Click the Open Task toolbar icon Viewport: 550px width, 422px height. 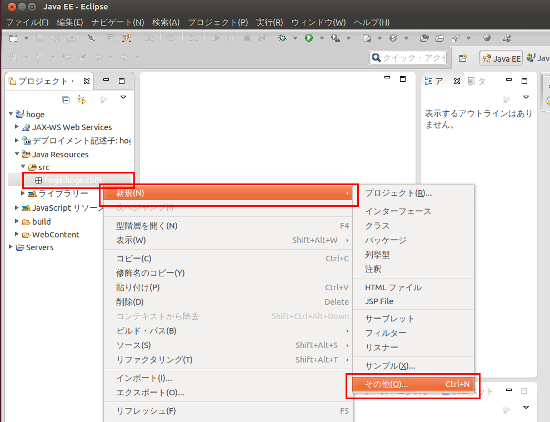pos(439,38)
